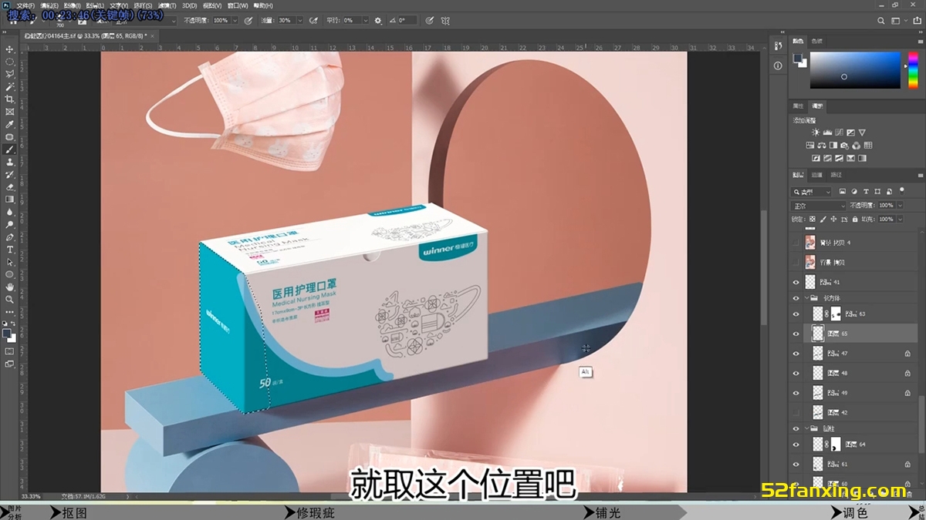
Task: Show hidden layer 背景 拷贝 4
Action: click(x=796, y=243)
